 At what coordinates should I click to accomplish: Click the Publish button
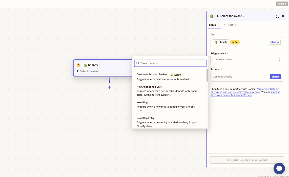282,4
